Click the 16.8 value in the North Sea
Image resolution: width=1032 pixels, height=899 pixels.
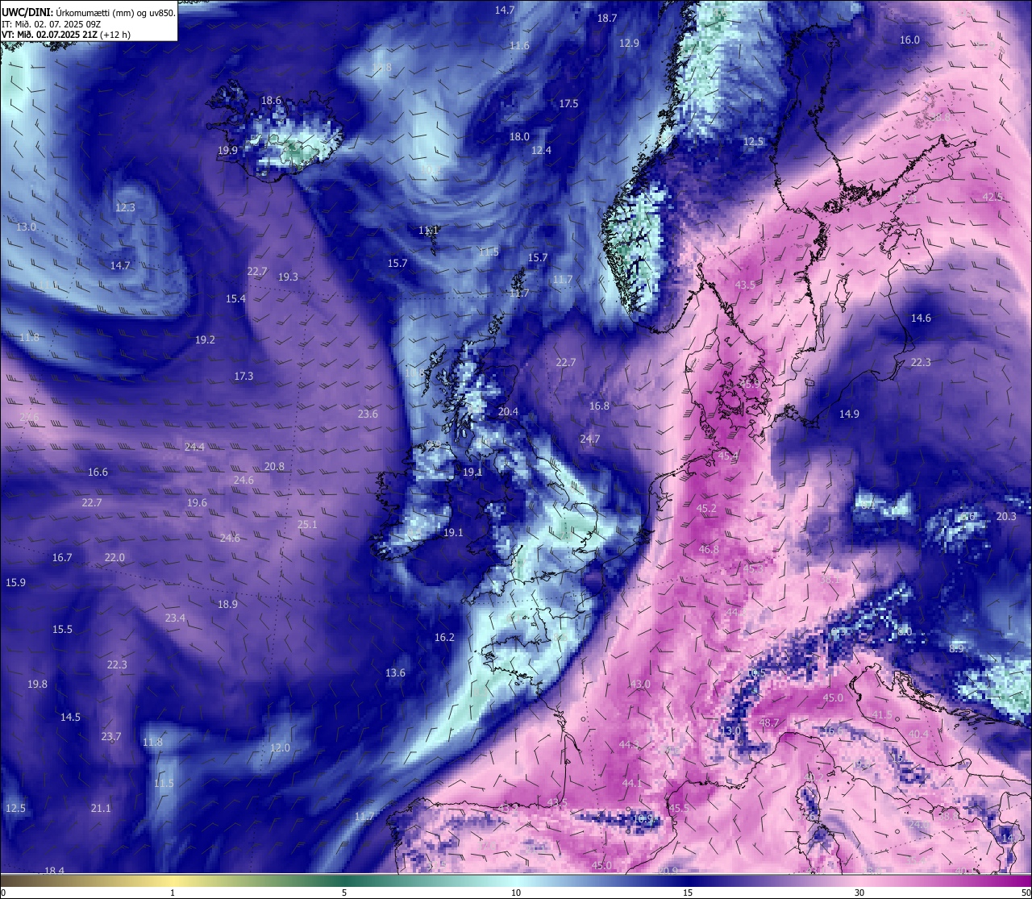pos(599,407)
